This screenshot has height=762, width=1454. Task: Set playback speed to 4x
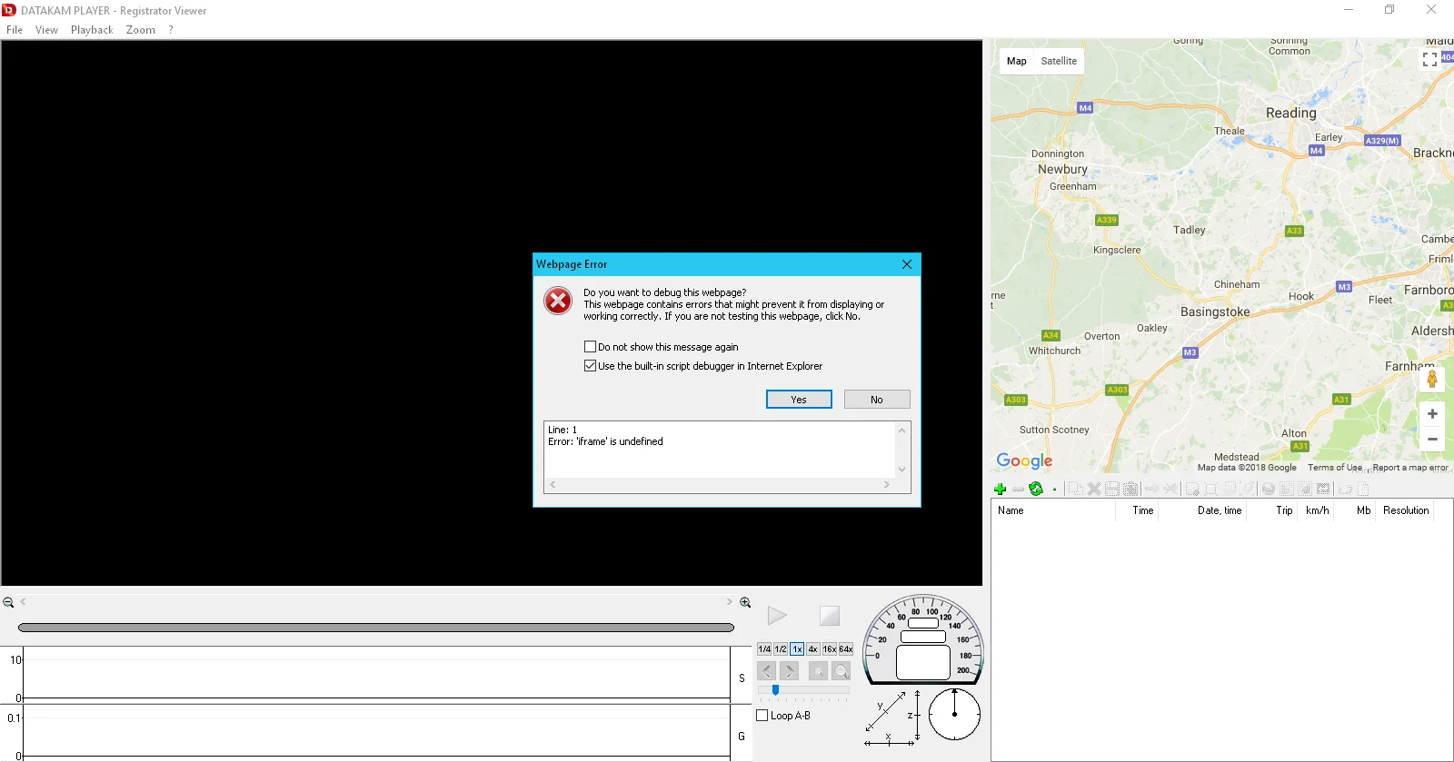click(x=813, y=649)
